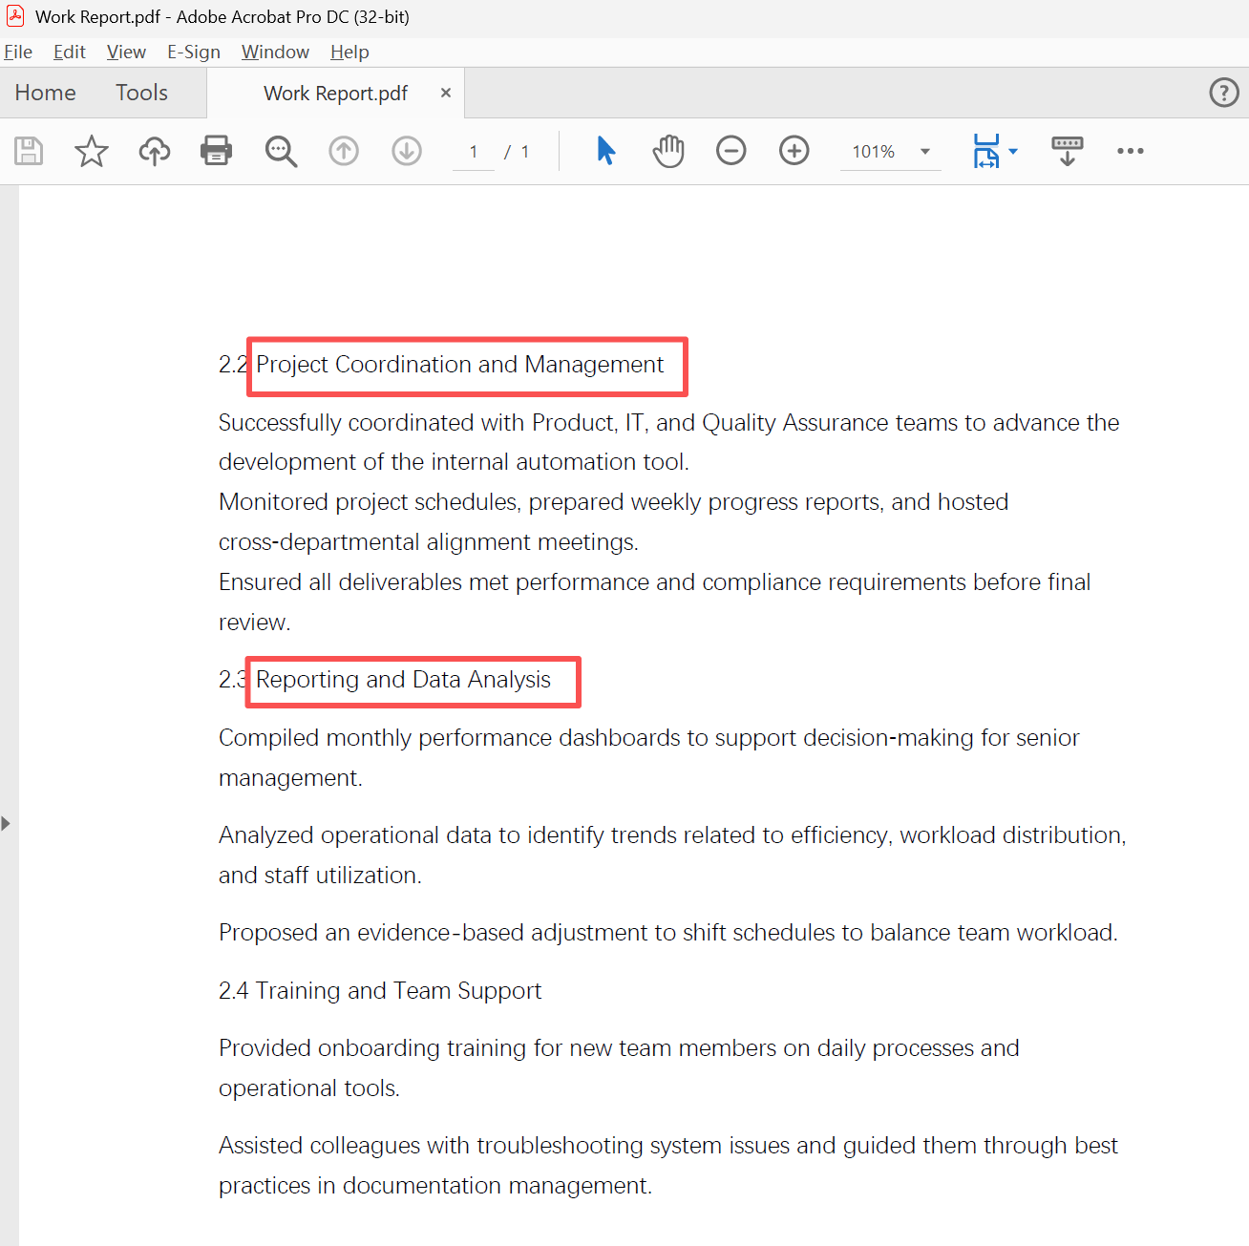Screen dimensions: 1249x1246
Task: Click the Acrobat PDF icon in title bar
Action: click(15, 16)
